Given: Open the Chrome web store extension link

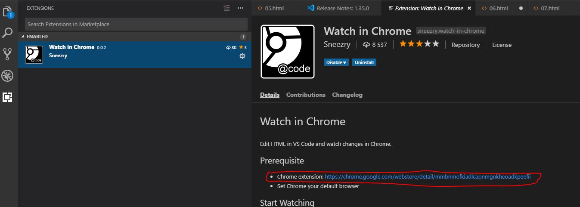Looking at the screenshot, I should [428, 176].
